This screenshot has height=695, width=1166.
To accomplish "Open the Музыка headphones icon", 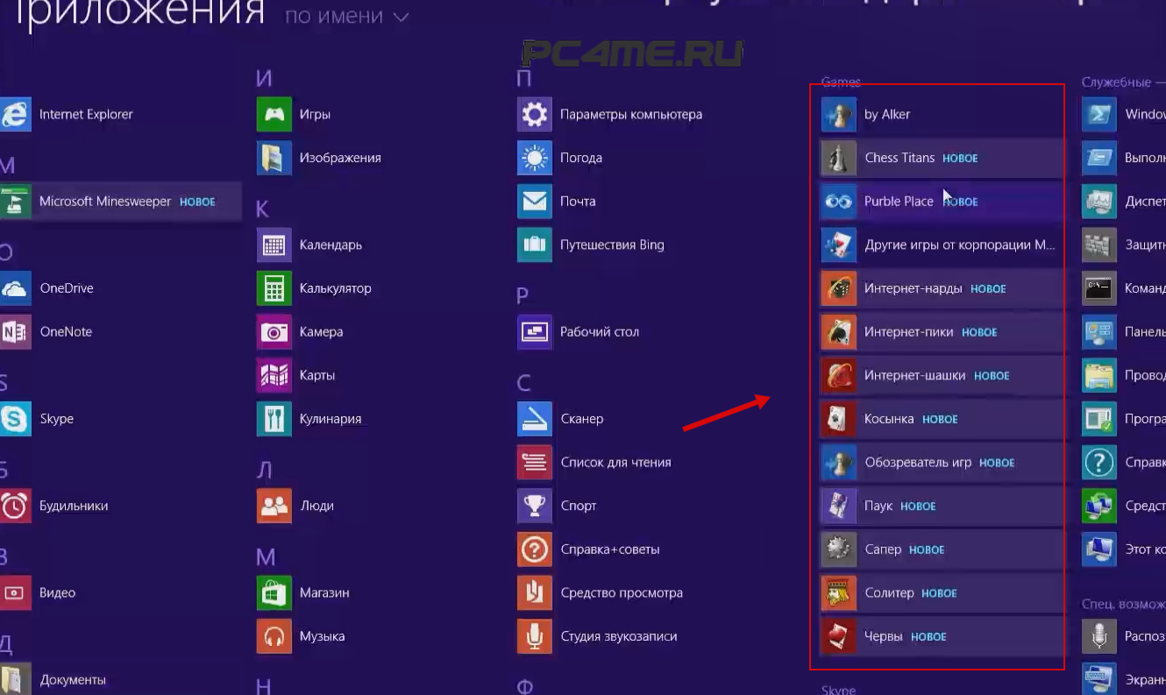I will click(274, 636).
